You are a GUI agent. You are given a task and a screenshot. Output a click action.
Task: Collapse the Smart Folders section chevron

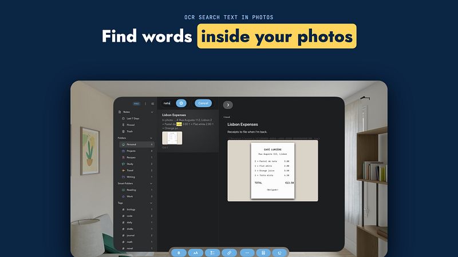(151, 183)
